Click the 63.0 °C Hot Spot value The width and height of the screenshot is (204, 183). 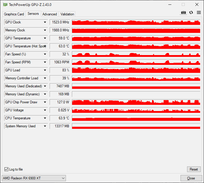click(60, 46)
